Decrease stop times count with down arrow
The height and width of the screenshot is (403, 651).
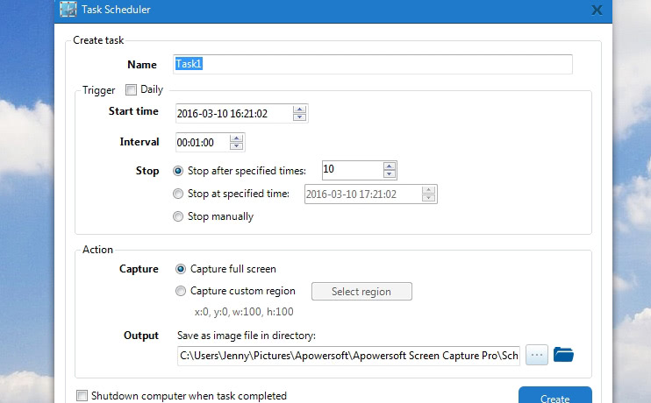point(389,174)
